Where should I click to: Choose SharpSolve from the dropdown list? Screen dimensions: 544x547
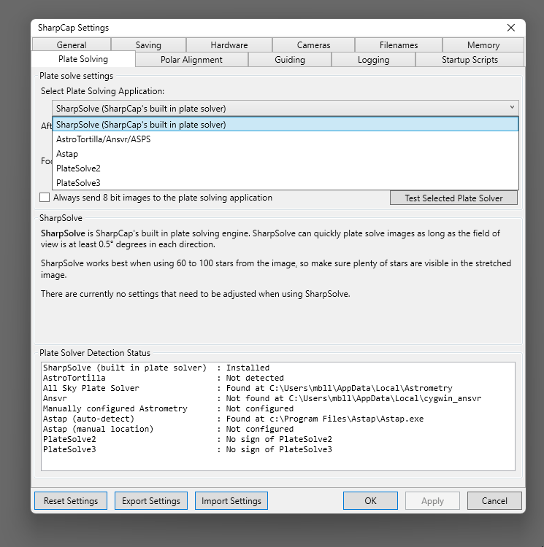tap(286, 125)
